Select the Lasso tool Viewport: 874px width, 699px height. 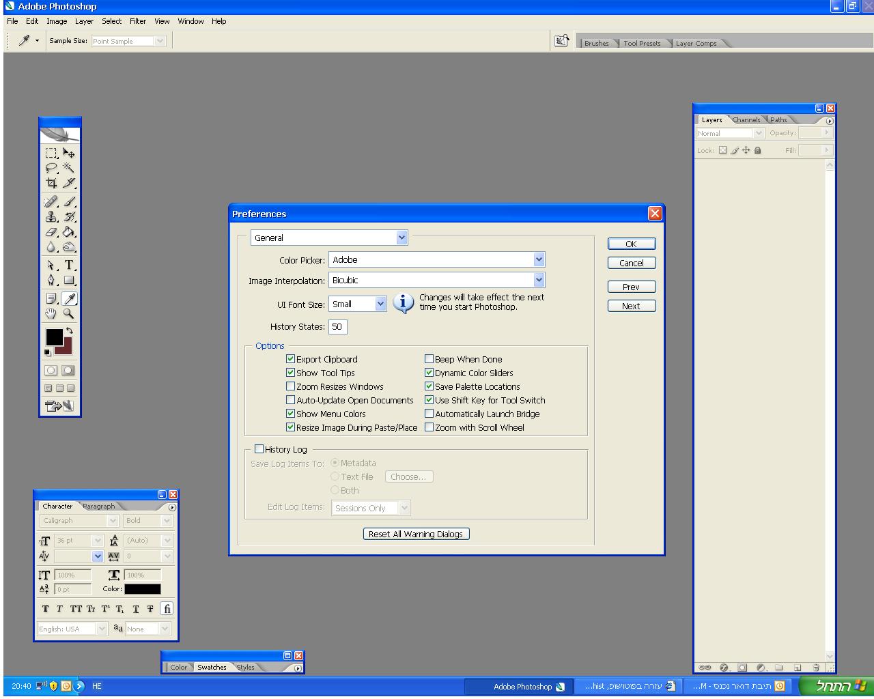[x=51, y=168]
